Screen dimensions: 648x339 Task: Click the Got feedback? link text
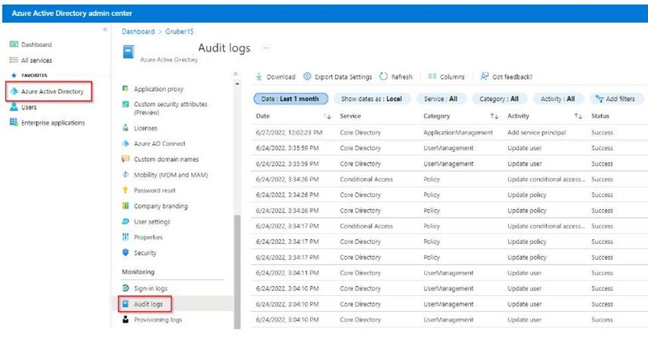tap(512, 77)
